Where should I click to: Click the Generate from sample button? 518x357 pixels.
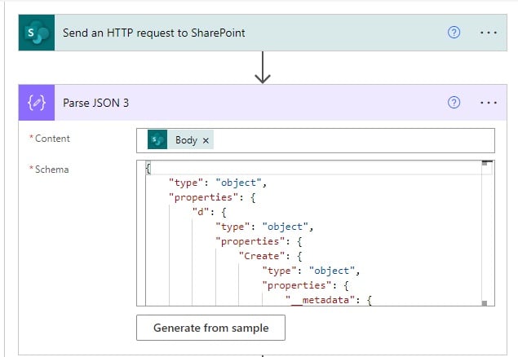pos(210,328)
